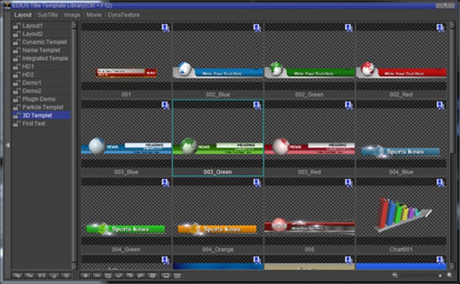Click the plus-shaped add icon in bottom toolbar

coord(86,275)
